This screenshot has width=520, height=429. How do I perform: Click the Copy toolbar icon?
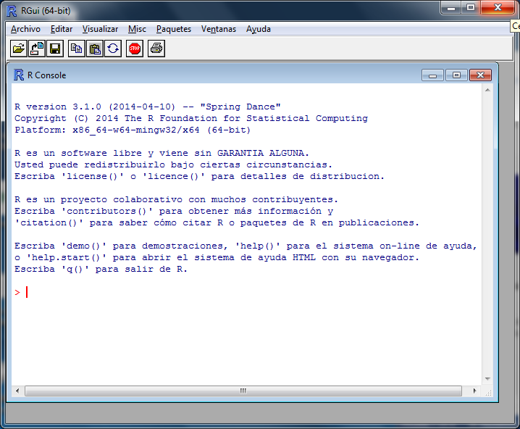[77, 49]
